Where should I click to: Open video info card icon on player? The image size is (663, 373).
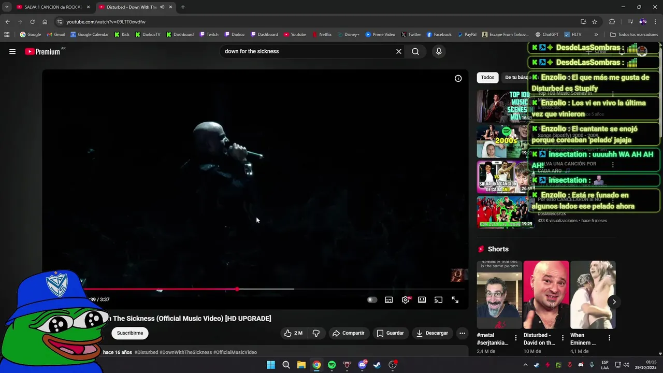coord(458,78)
